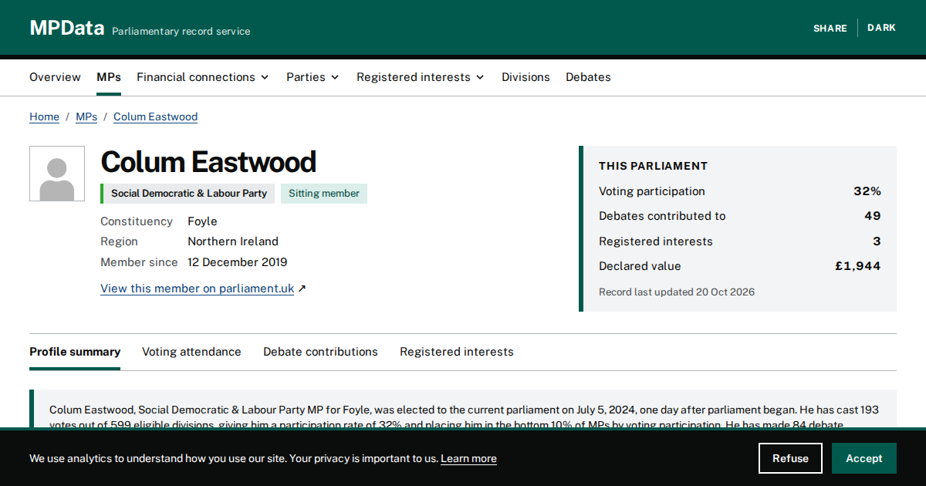Click the Sitting member badge
Image resolution: width=926 pixels, height=486 pixels.
tap(324, 194)
